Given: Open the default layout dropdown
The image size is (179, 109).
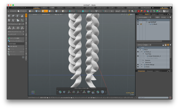Looking at the screenshot, I should pos(18,8).
